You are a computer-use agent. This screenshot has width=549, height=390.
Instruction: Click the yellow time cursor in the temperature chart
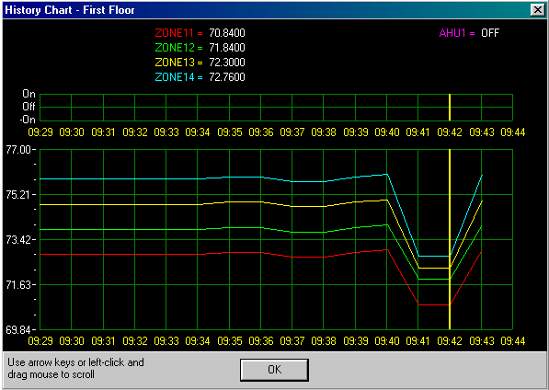point(450,239)
